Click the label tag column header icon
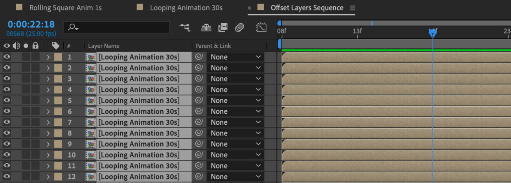Image resolution: width=511 pixels, height=183 pixels. tap(56, 46)
